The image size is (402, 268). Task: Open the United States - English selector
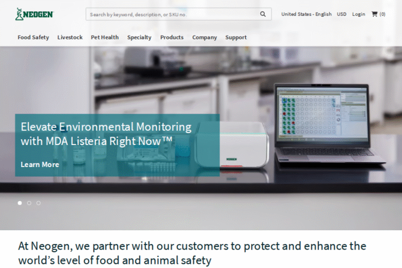click(306, 14)
